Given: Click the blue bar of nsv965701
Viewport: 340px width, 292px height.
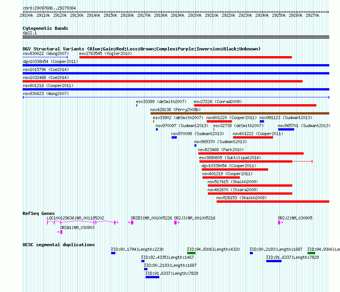Looking at the screenshot, I should point(286,129).
